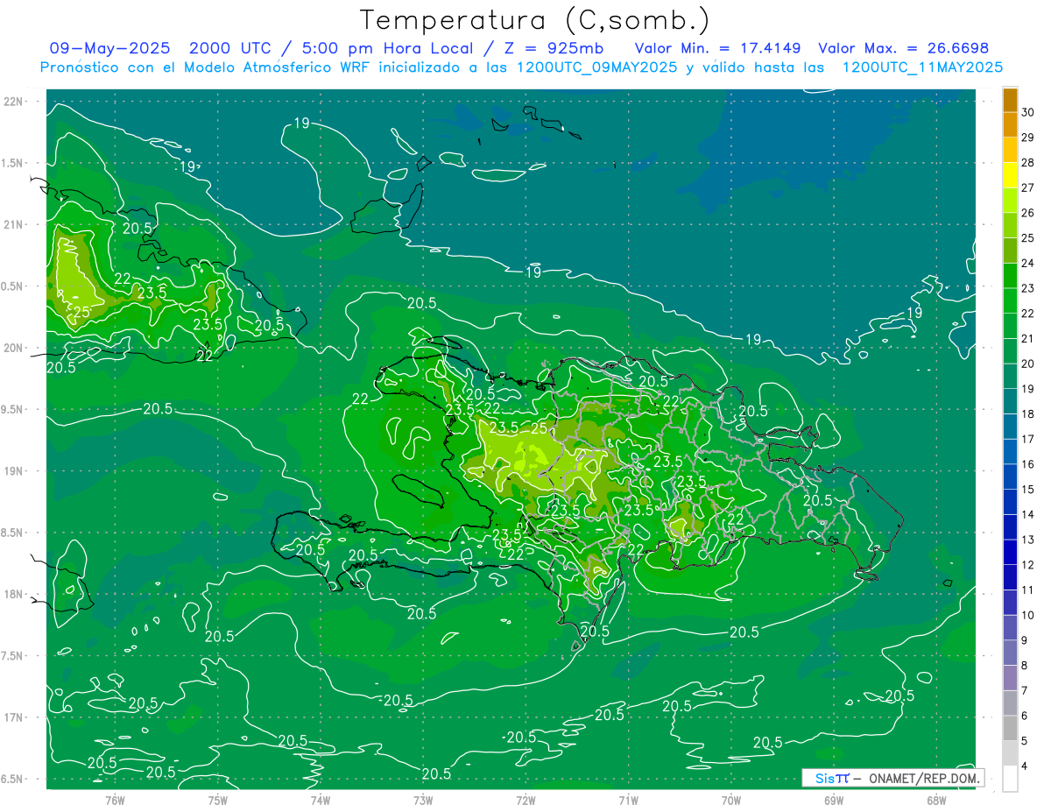Click the "Valor Min. = 17.4149" value
Screen dimensions: 1051x812
pyautogui.click(x=717, y=48)
